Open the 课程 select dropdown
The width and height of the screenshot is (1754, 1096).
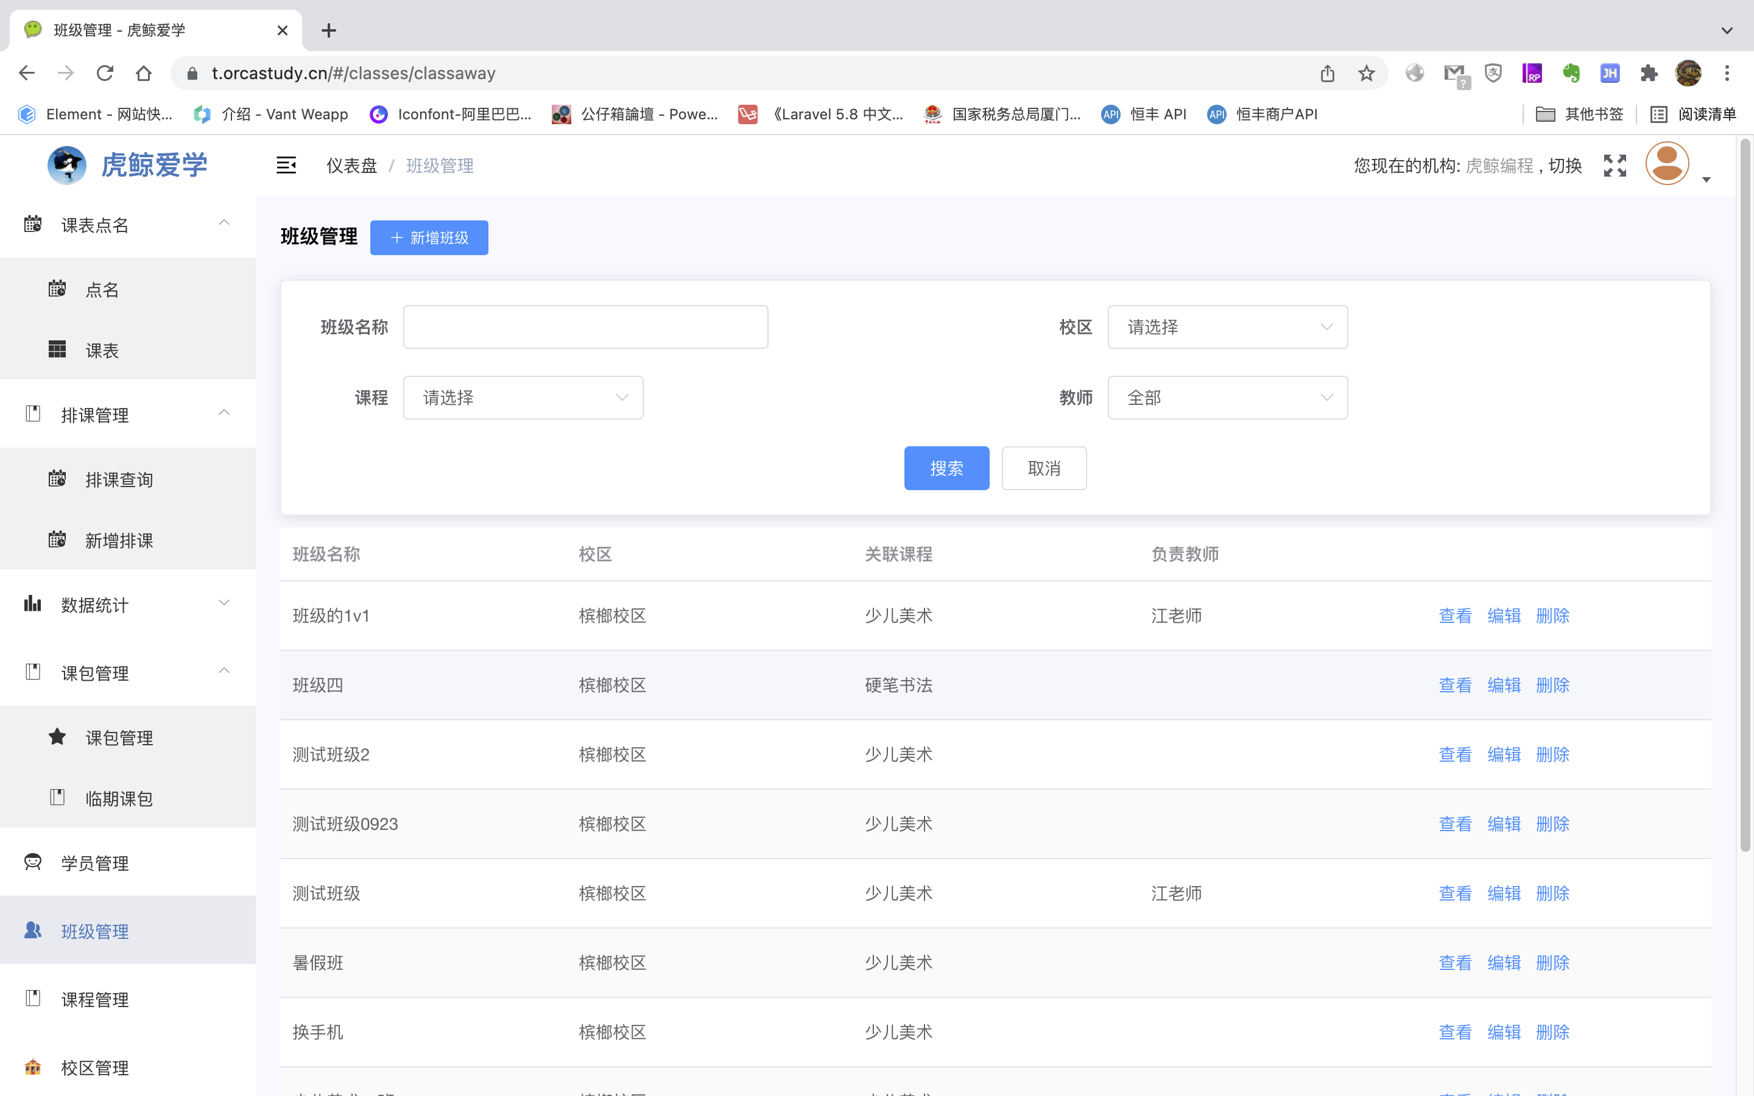[523, 397]
